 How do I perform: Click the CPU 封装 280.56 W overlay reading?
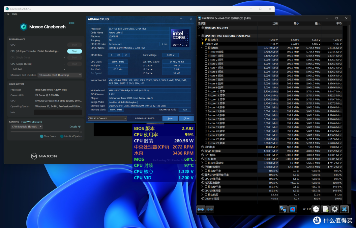(164, 141)
